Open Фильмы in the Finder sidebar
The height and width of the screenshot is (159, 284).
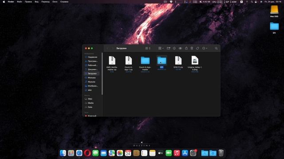coord(92,78)
